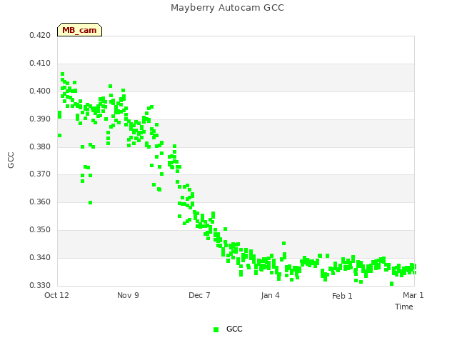Click the 0.370 y-axis value

[40, 174]
